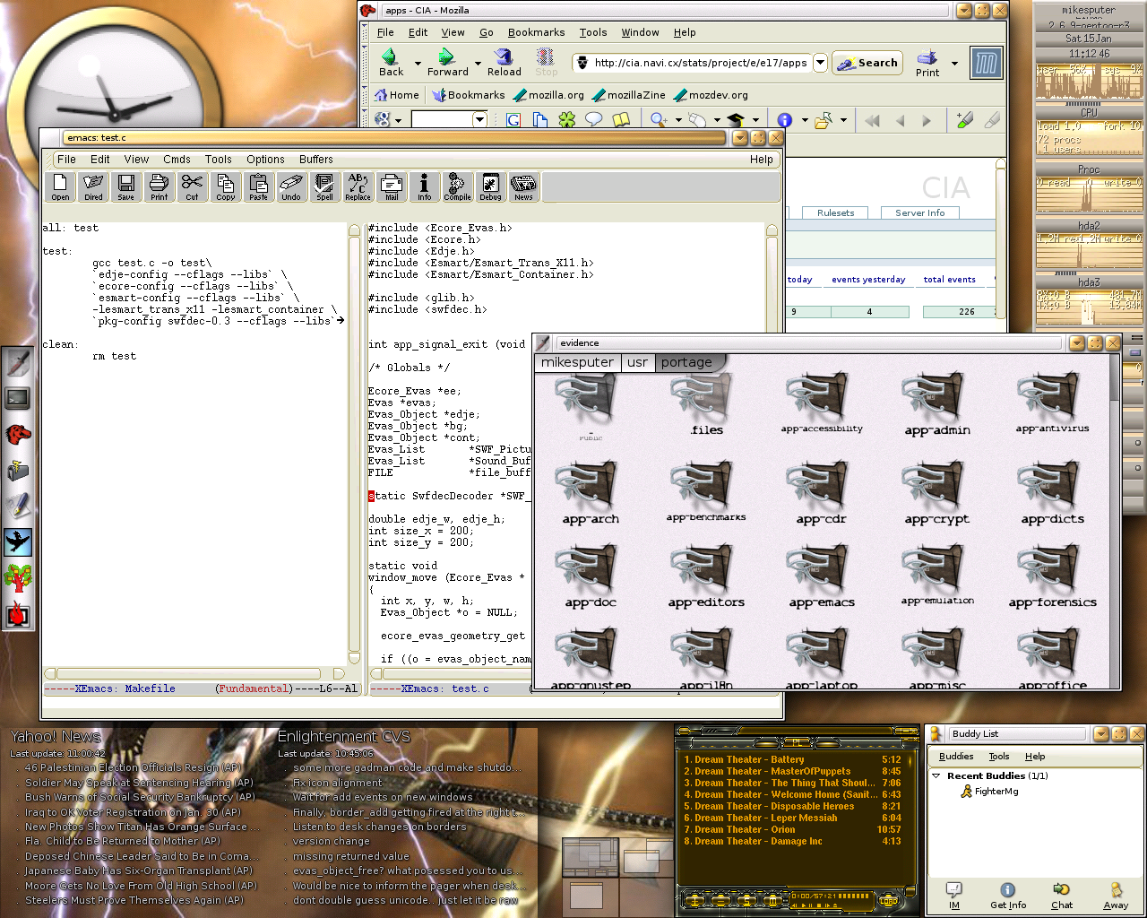Image resolution: width=1147 pixels, height=918 pixels.
Task: Click the Copy icon in XEmacs toolbar
Action: pos(226,186)
